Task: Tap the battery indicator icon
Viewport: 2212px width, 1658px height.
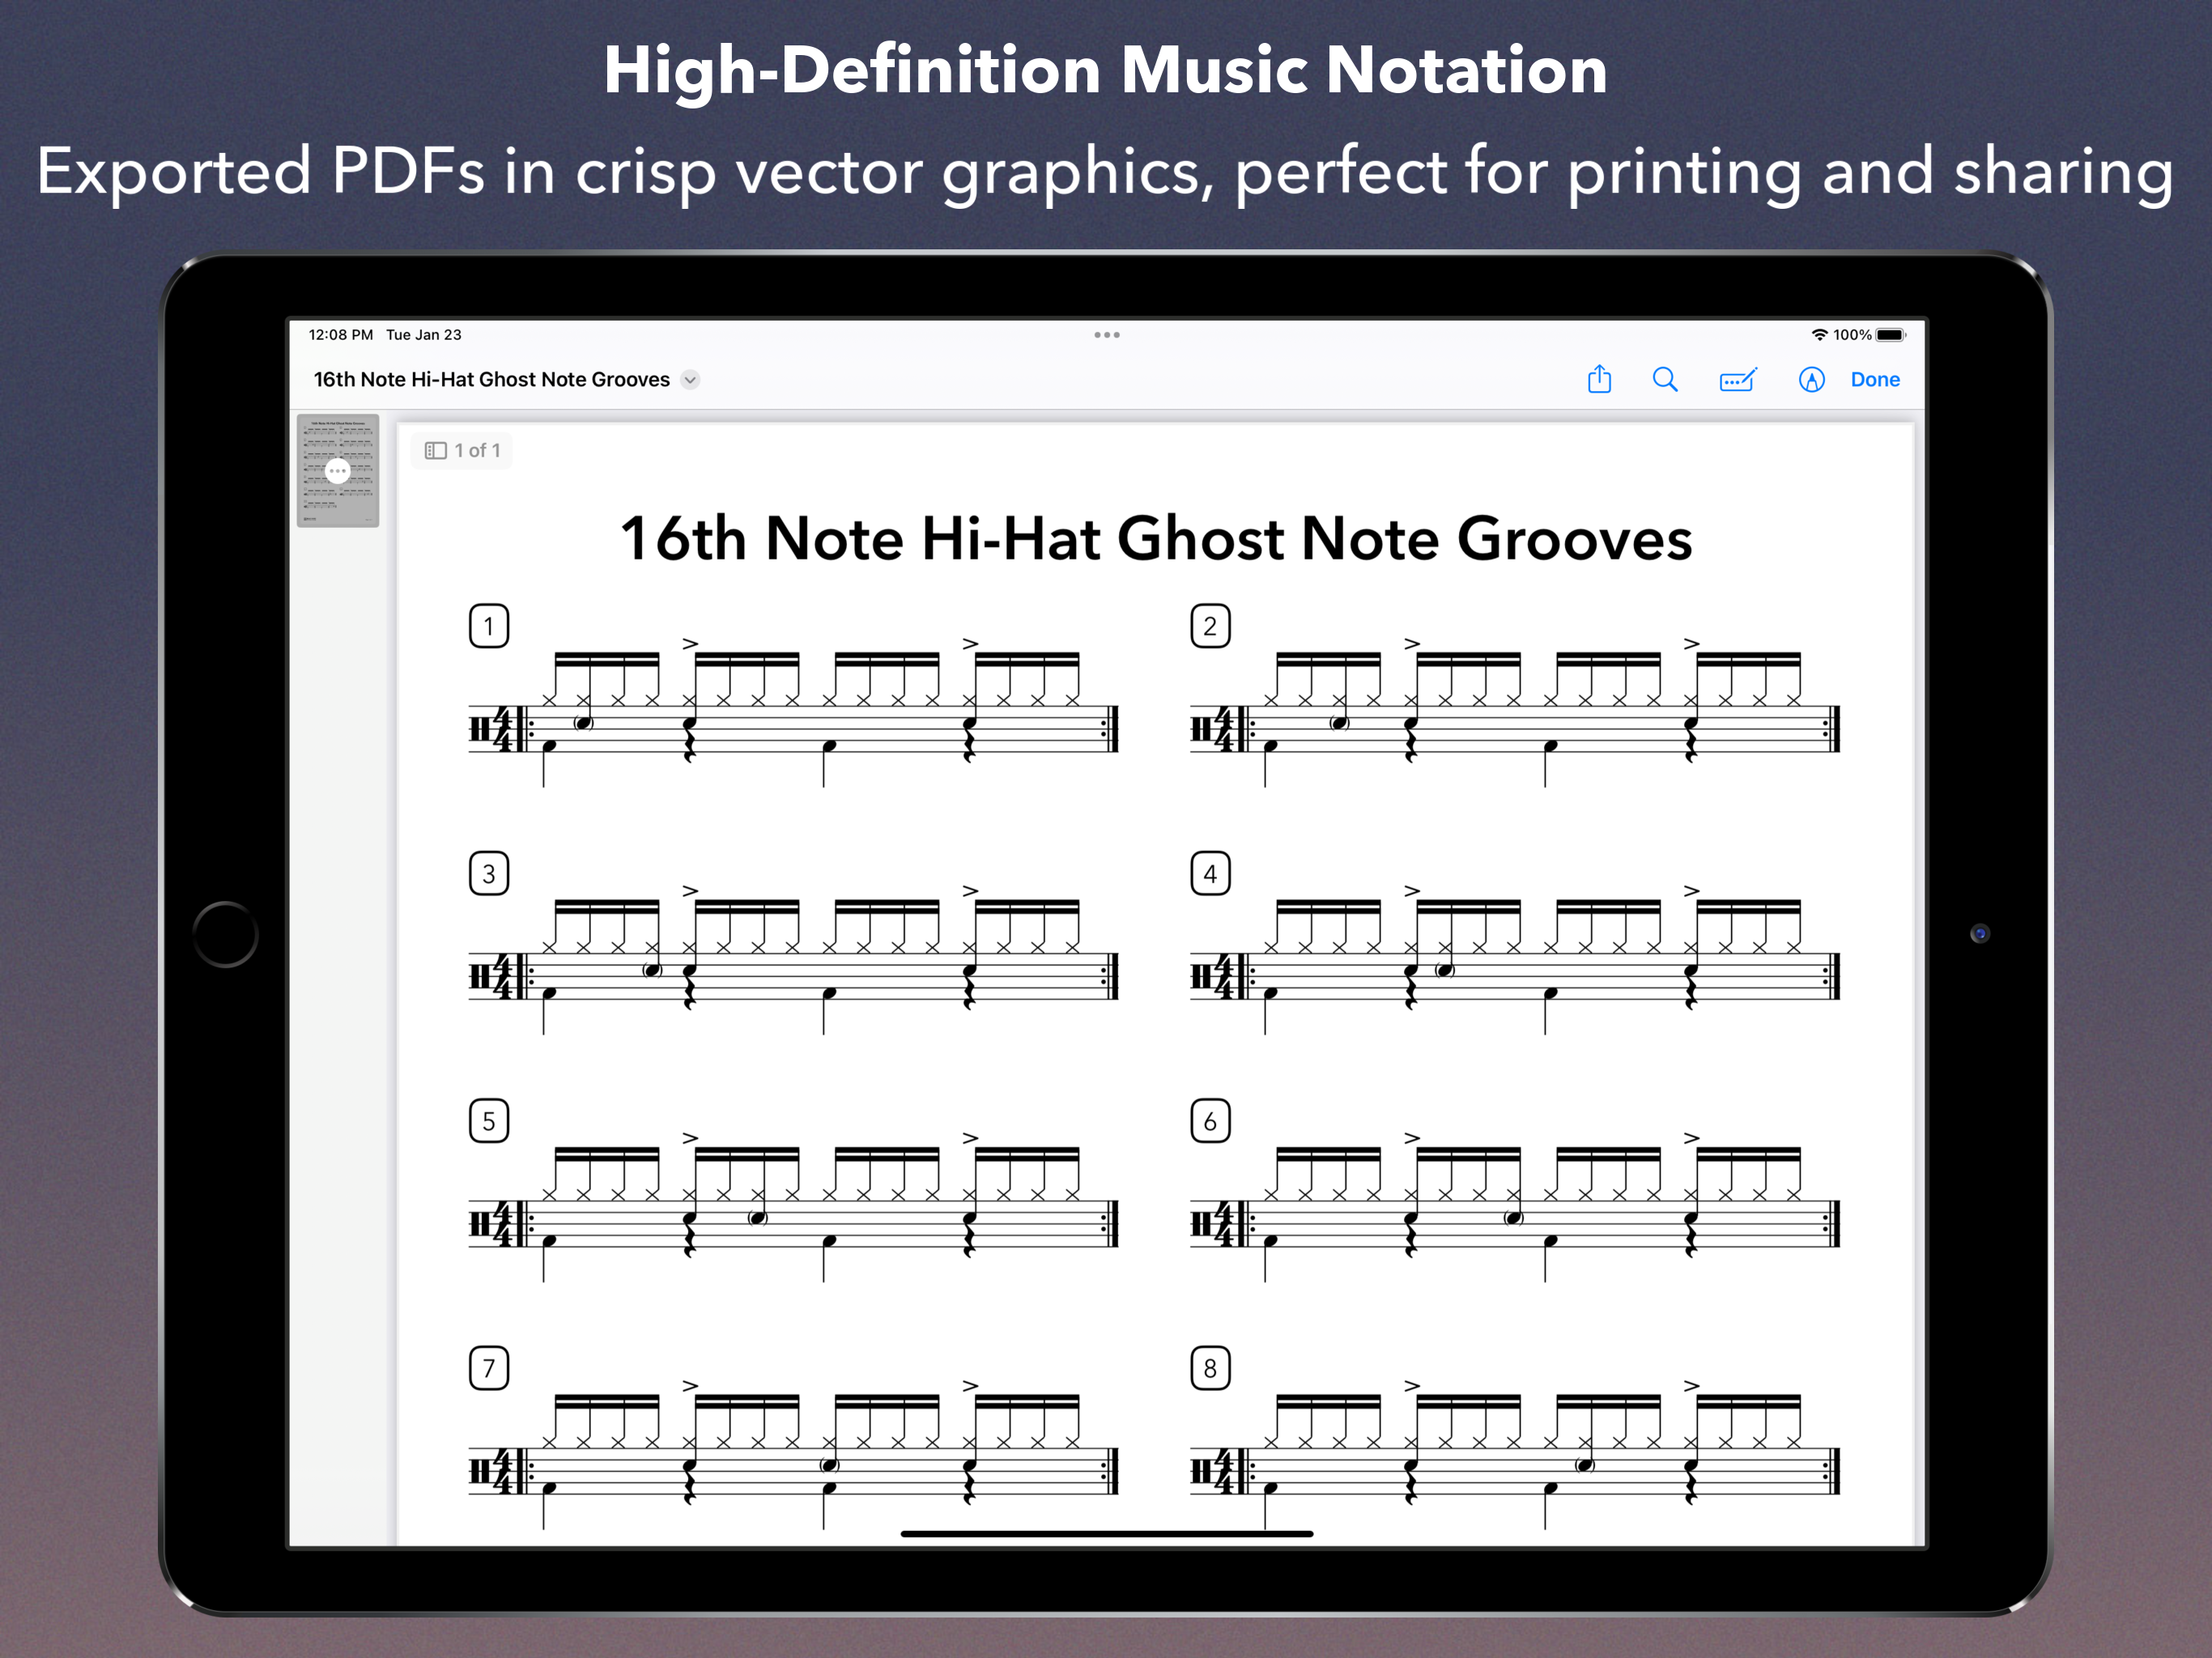Action: (1890, 335)
